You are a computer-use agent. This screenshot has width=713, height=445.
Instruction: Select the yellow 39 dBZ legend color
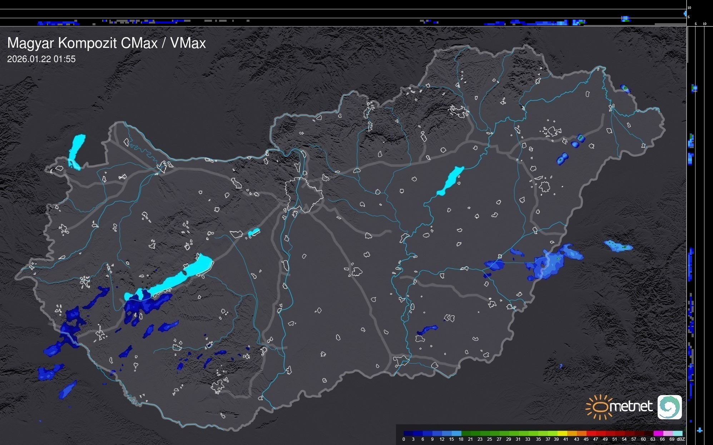(562, 433)
